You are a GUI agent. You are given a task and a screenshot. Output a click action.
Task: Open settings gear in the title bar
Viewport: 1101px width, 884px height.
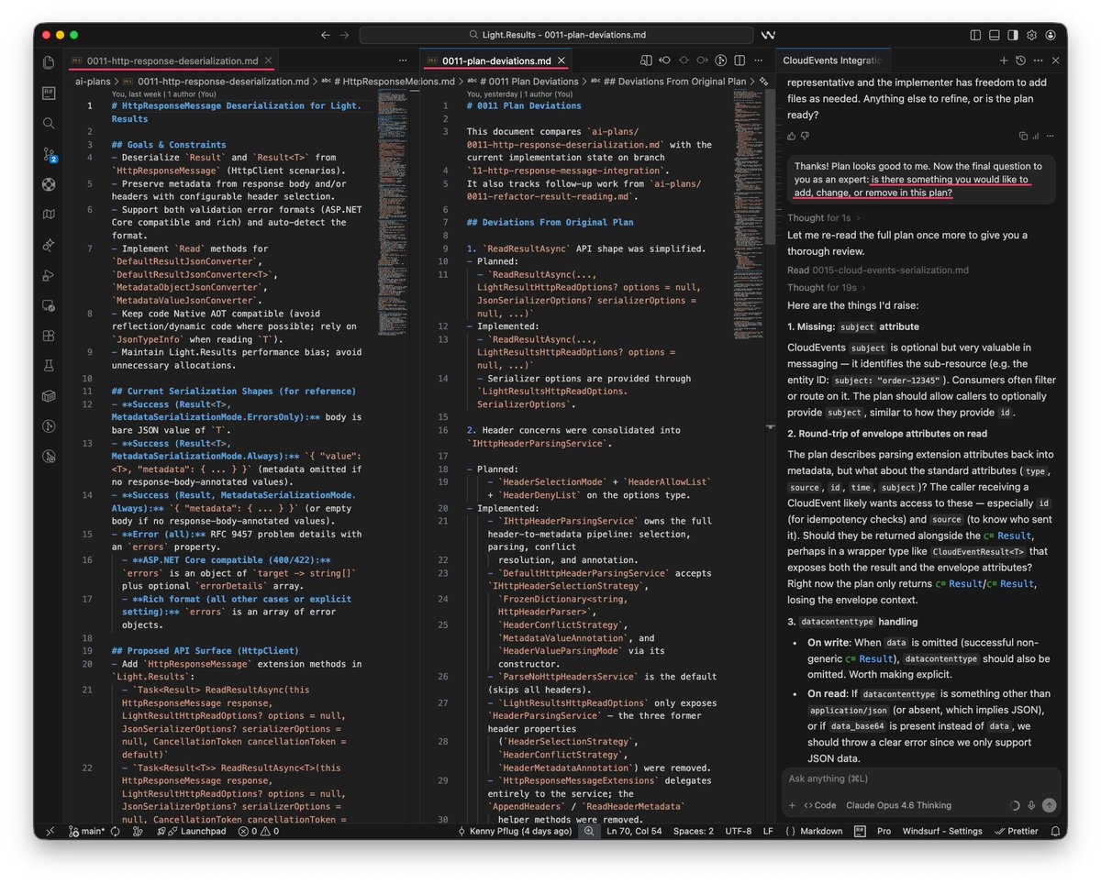point(1030,35)
